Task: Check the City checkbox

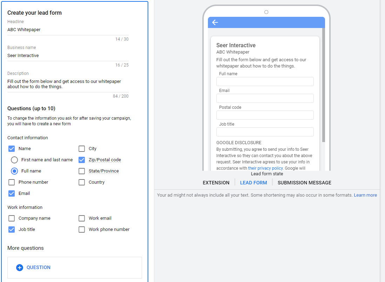Action: point(82,149)
